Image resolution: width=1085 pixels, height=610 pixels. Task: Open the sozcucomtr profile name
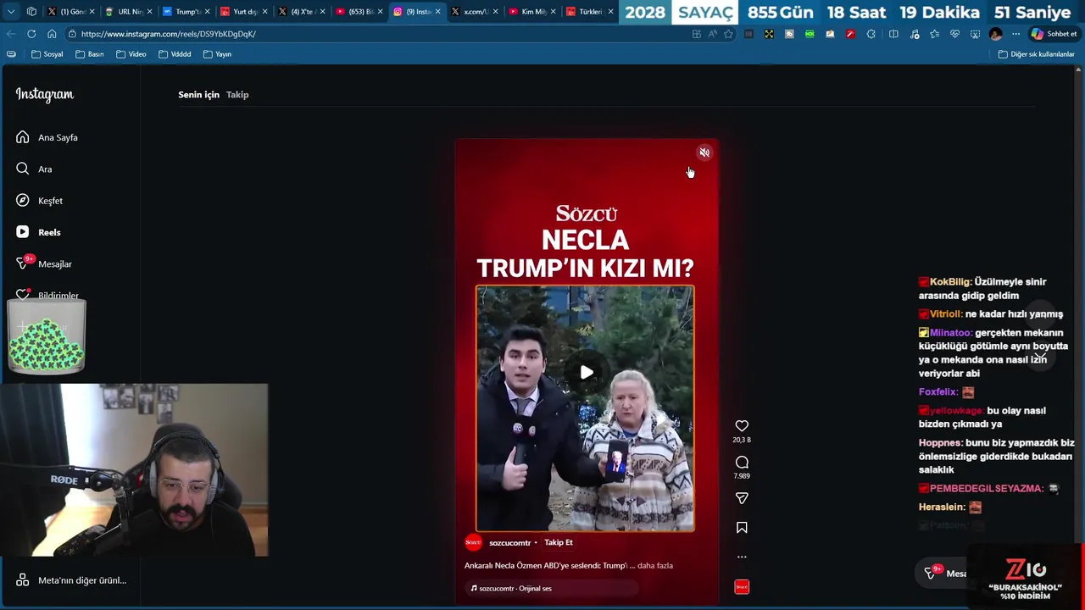pos(509,543)
